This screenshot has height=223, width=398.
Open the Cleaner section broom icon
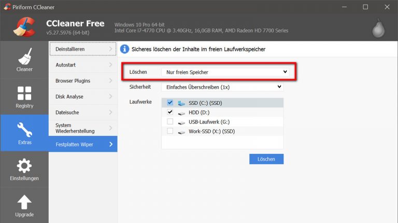tap(25, 56)
